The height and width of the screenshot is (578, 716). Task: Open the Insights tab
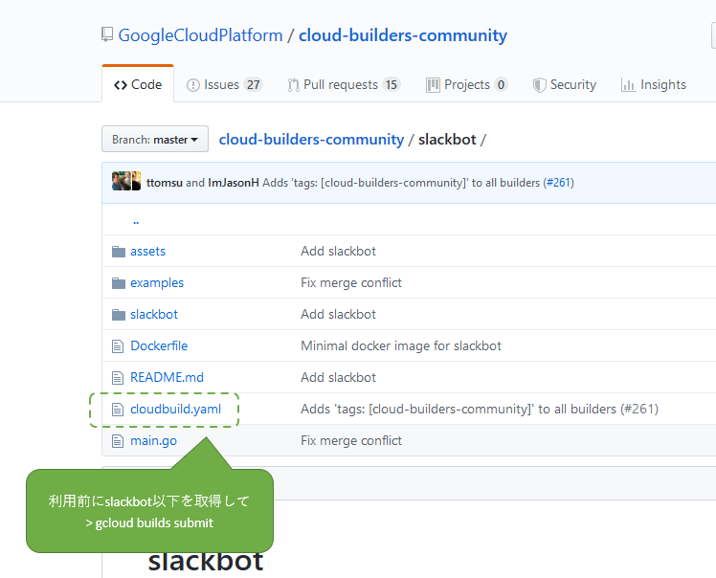click(654, 84)
